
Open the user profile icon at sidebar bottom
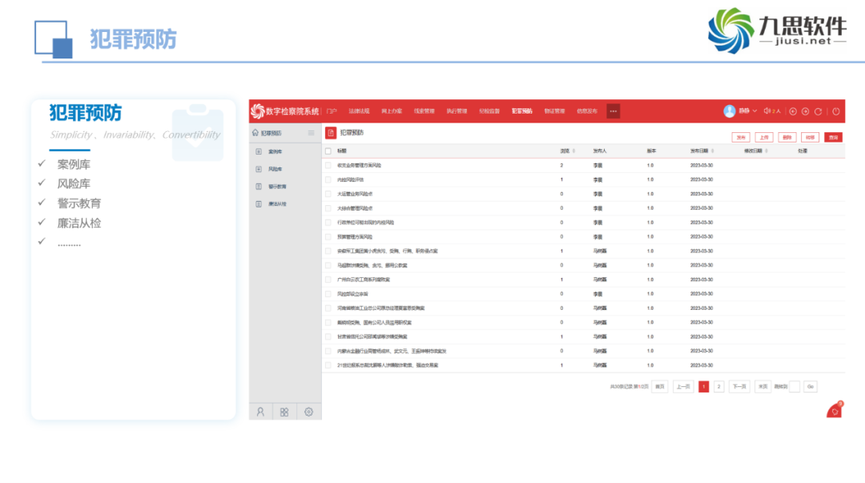260,412
